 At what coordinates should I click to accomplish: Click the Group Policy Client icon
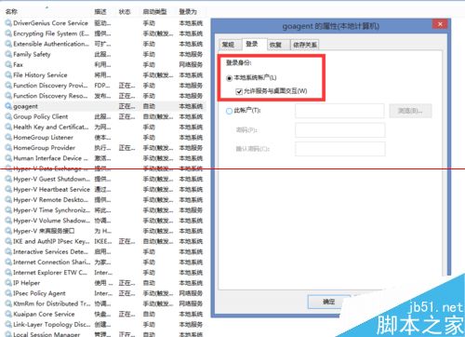coord(8,116)
